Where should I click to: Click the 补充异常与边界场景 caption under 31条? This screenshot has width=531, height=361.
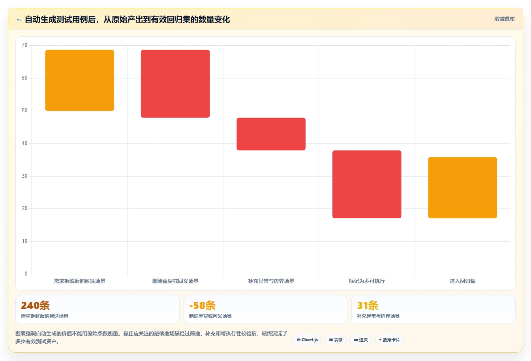coord(378,316)
